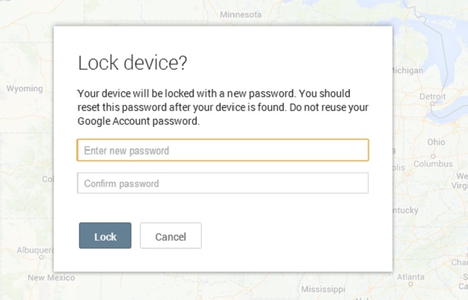
Task: Select the Wyoming label on the map
Action: [25, 88]
